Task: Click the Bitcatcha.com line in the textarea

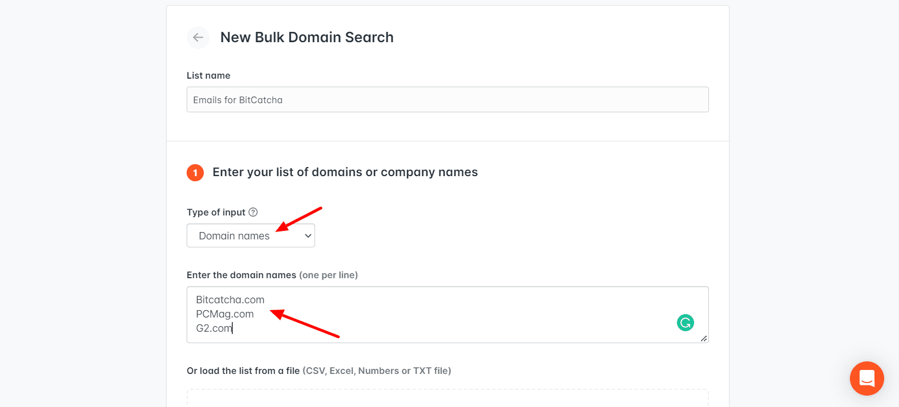Action: pyautogui.click(x=230, y=300)
